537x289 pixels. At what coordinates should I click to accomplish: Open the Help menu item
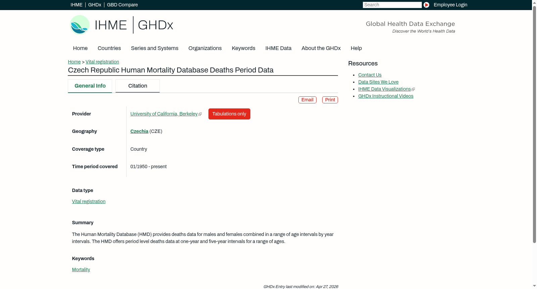point(356,48)
